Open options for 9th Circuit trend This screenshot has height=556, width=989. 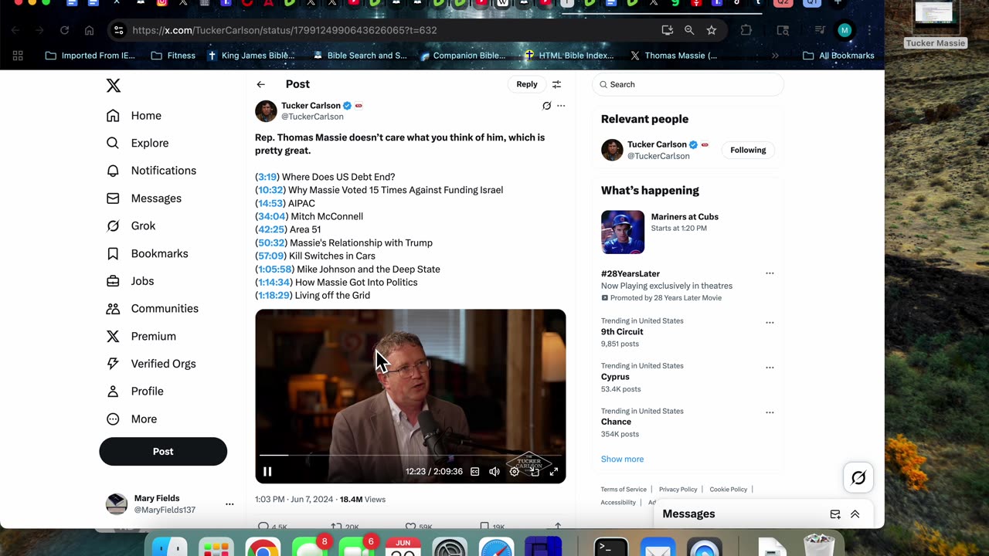[x=770, y=323]
